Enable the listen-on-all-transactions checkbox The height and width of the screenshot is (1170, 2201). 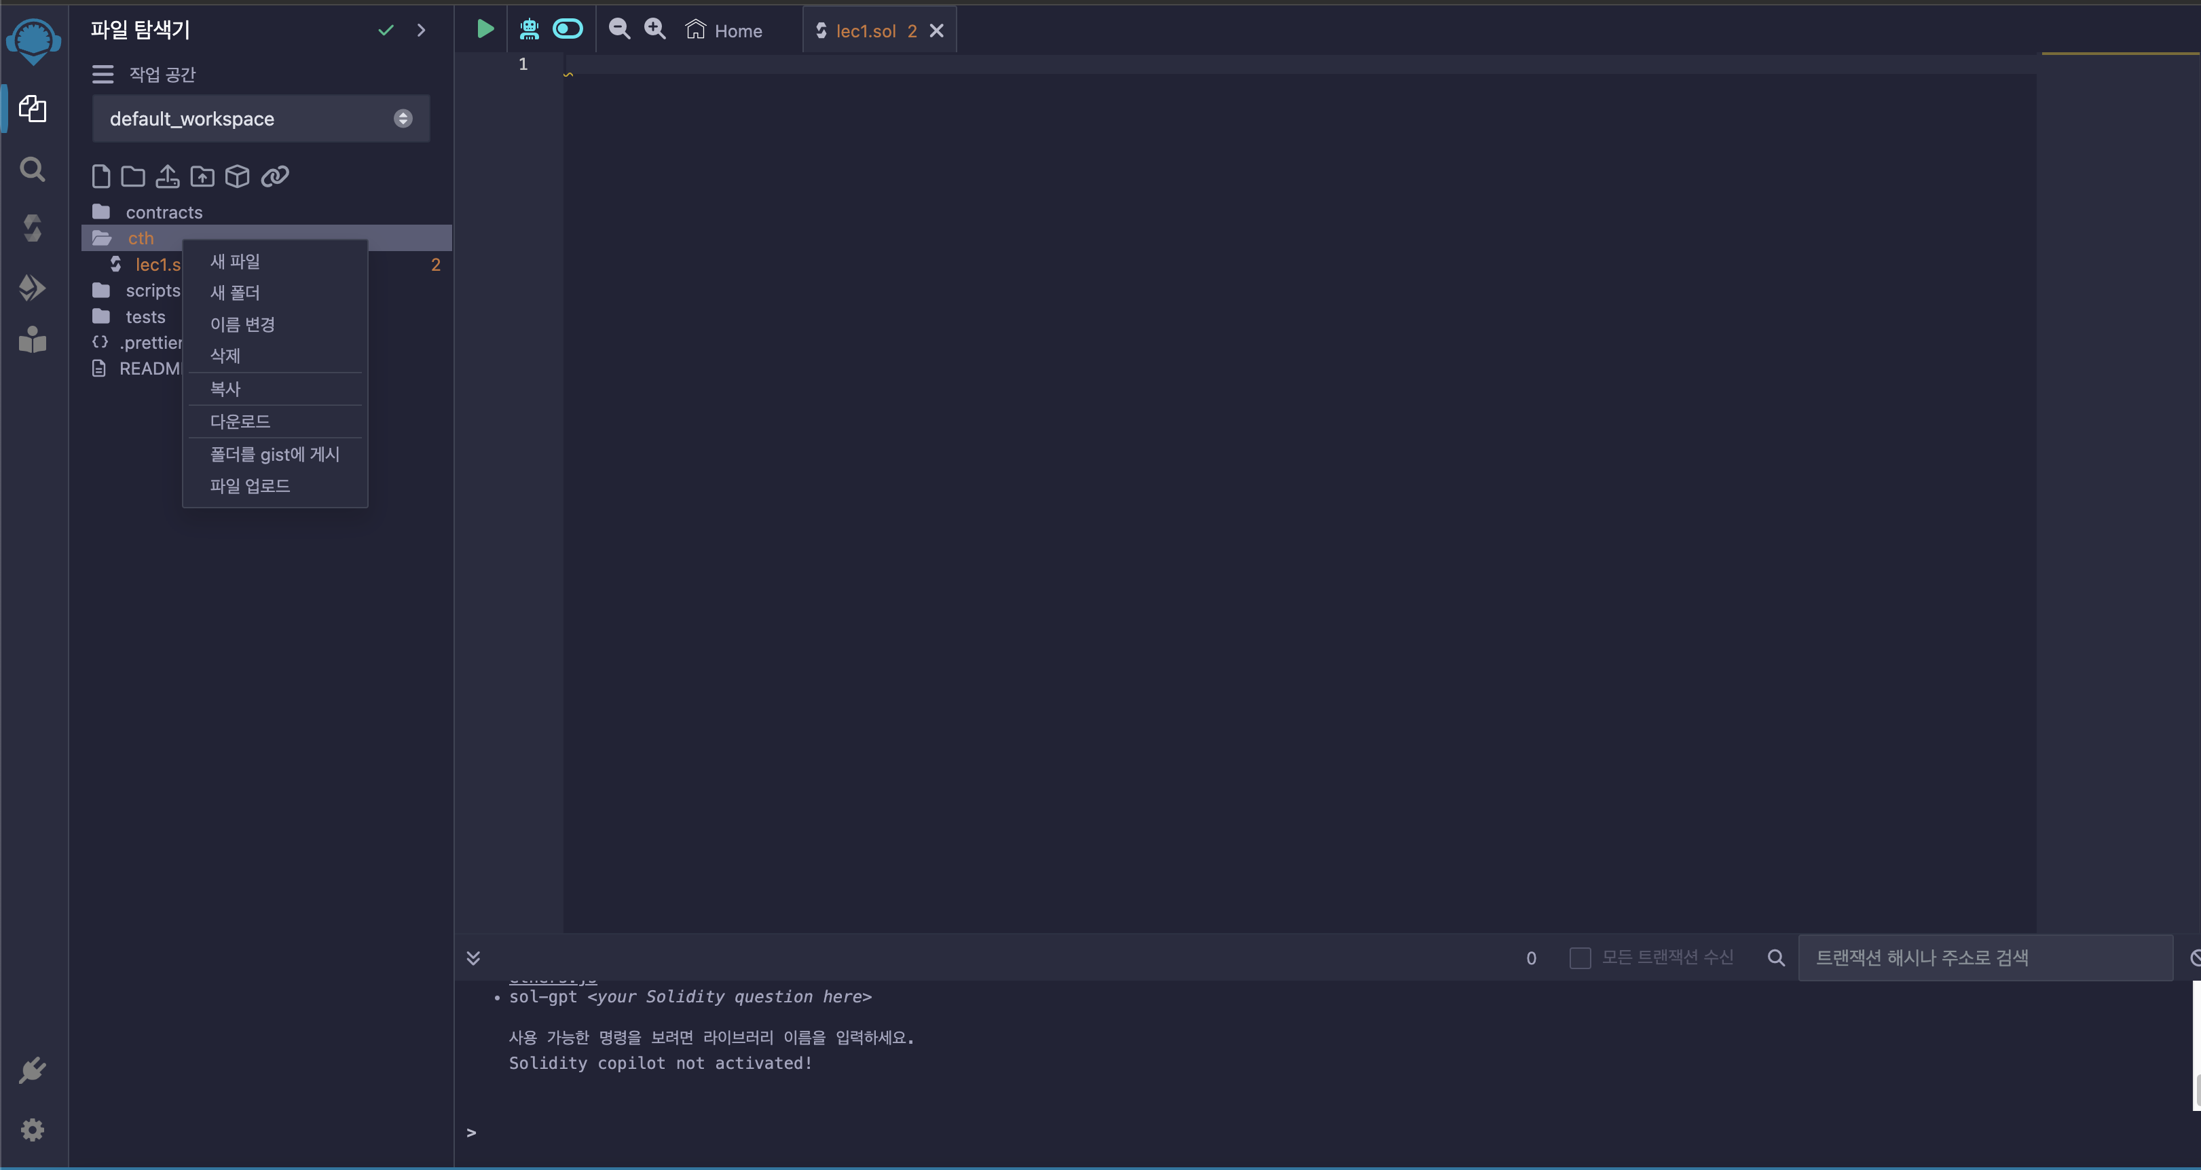pyautogui.click(x=1580, y=958)
